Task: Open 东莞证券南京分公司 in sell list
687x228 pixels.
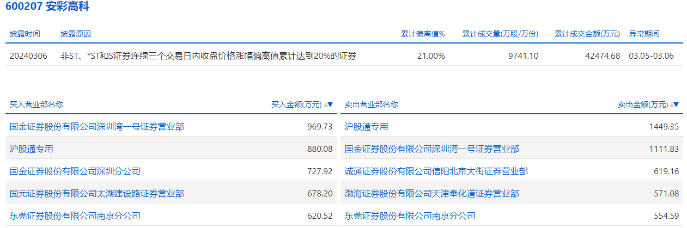Action: click(x=410, y=216)
